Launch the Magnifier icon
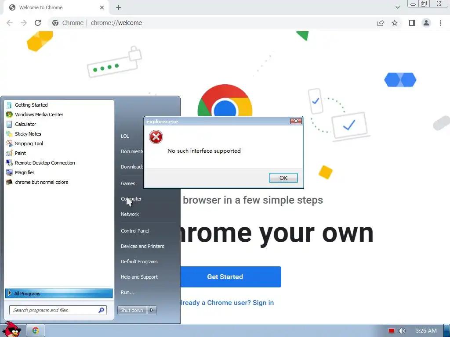The height and width of the screenshot is (337, 450). coord(9,172)
